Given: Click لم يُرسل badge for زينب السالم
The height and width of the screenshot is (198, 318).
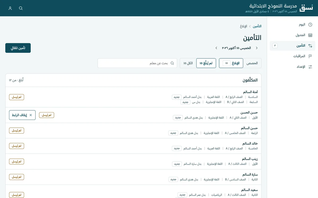Looking at the screenshot, I should tap(17, 161).
